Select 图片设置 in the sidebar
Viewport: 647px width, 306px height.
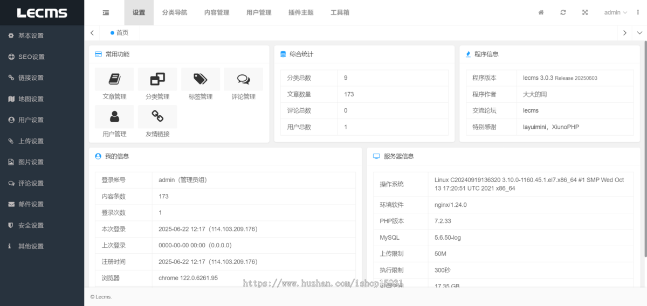[42, 162]
